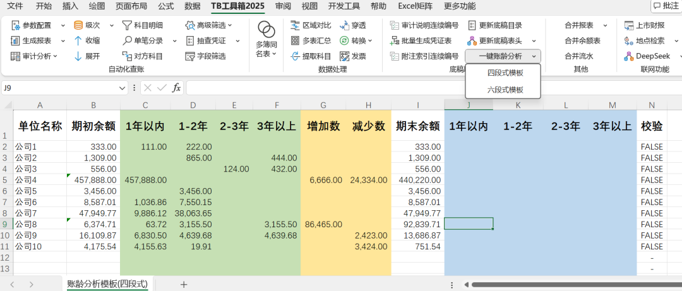This screenshot has height=291, width=682.
Task: Click the 多表汇总 icon
Action: 296,41
